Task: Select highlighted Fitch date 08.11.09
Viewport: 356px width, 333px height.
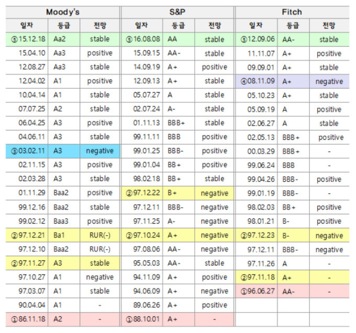Action: pyautogui.click(x=257, y=81)
